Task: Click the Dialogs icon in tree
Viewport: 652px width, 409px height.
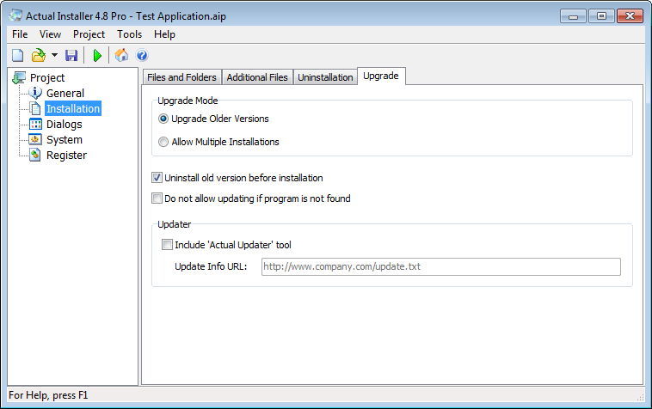Action: [x=35, y=124]
